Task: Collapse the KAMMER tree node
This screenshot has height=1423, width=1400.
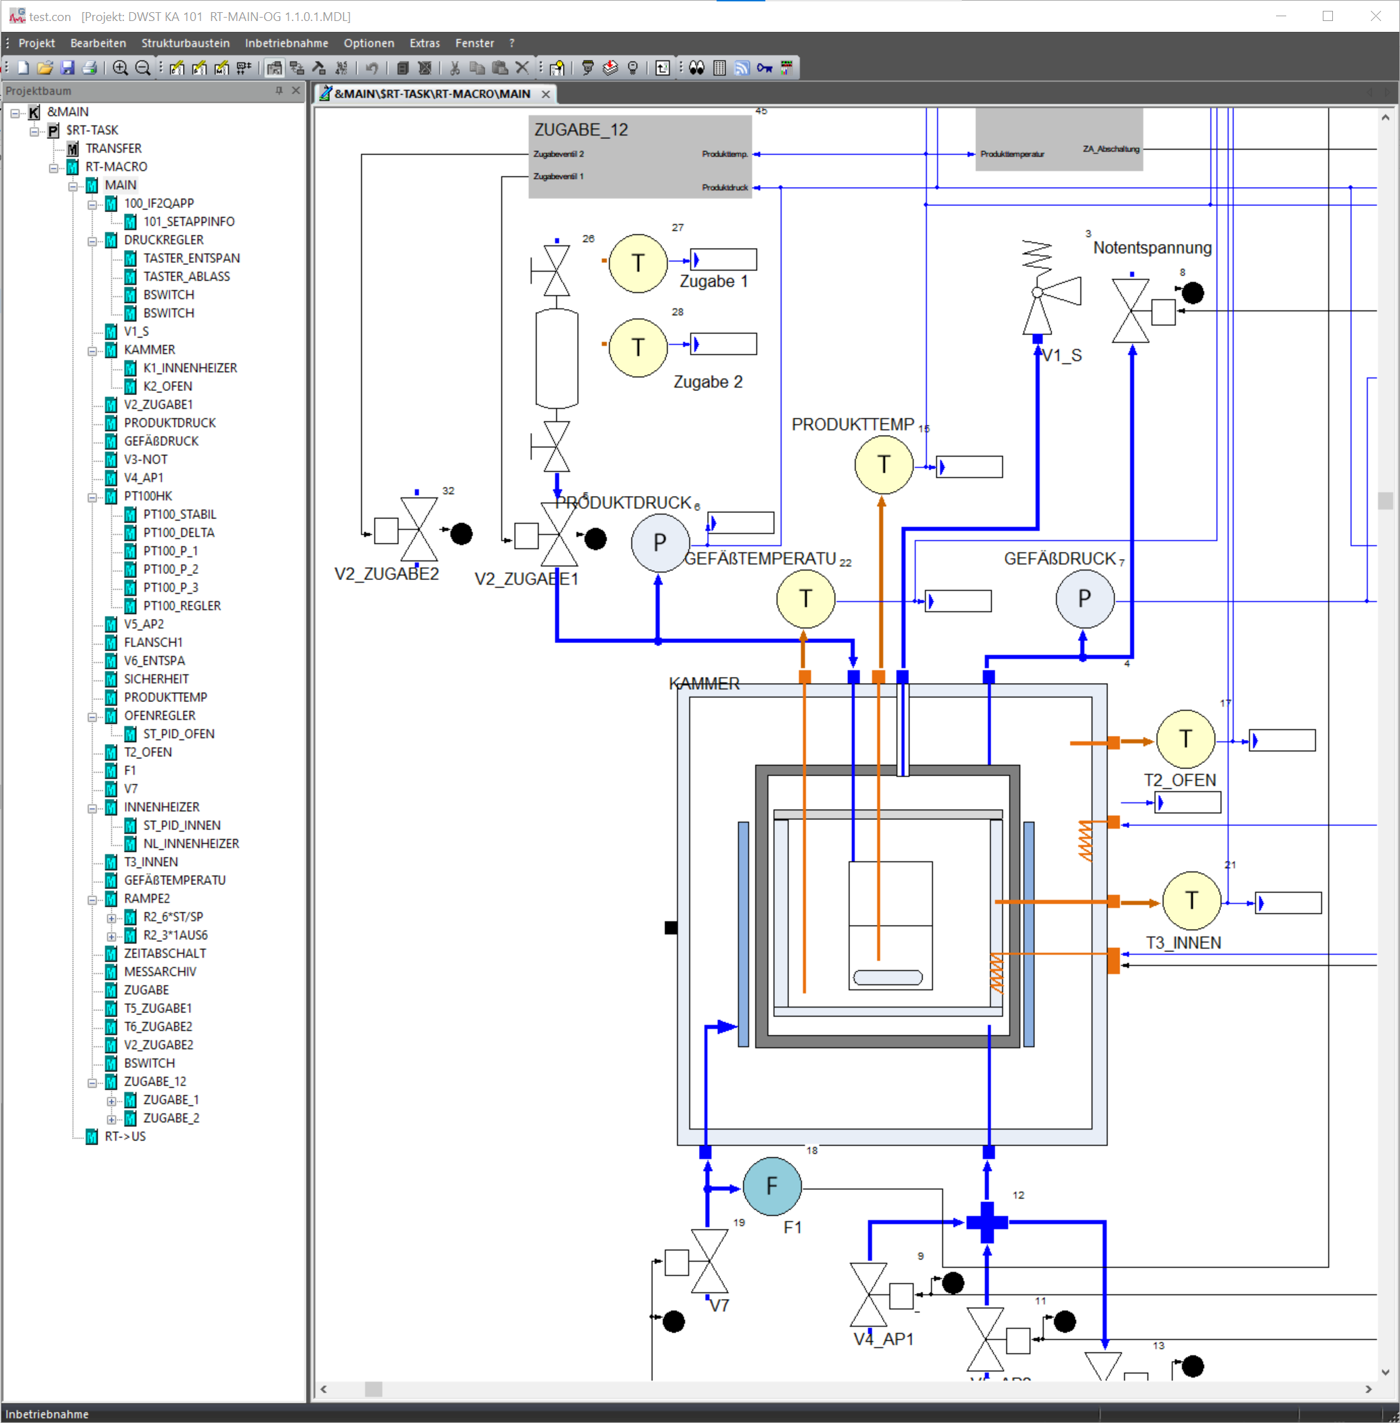Action: [93, 350]
